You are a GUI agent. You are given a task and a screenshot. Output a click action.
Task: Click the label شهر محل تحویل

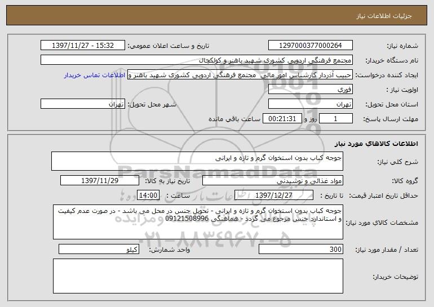click(x=152, y=105)
